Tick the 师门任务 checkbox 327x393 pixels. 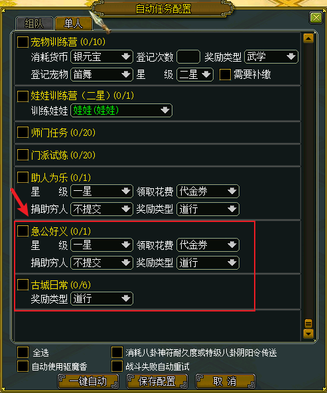tap(23, 132)
